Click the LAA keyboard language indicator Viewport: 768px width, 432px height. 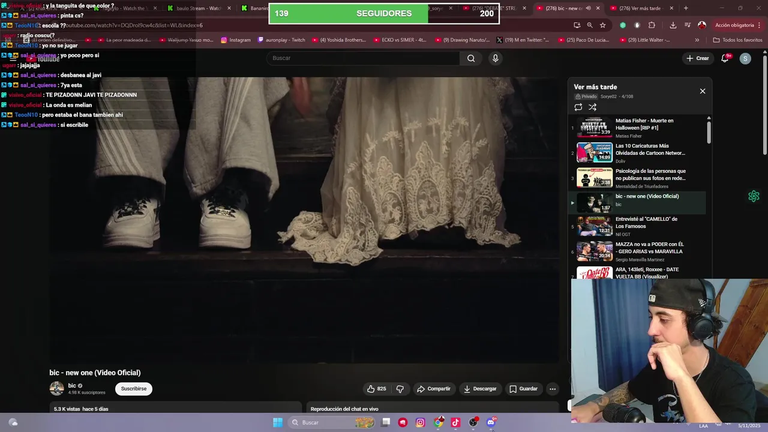coord(703,425)
